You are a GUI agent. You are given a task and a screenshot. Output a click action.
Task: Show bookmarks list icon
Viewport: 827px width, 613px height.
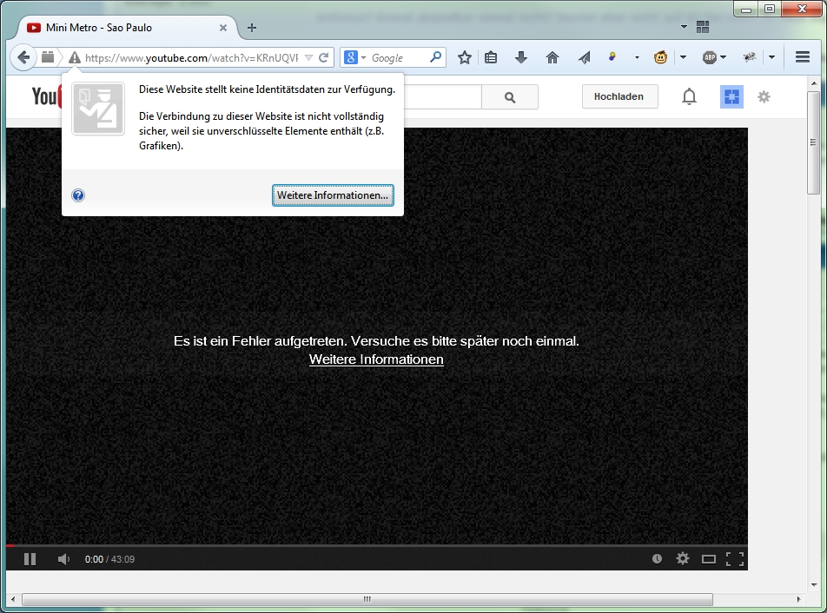pyautogui.click(x=491, y=57)
